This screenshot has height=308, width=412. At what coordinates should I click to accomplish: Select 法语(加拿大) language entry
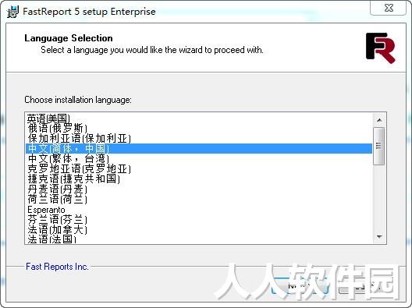(x=57, y=230)
